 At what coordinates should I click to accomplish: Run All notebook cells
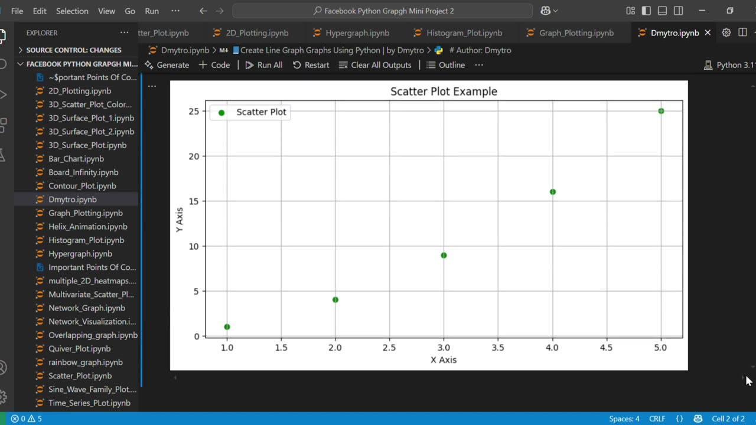pos(264,65)
